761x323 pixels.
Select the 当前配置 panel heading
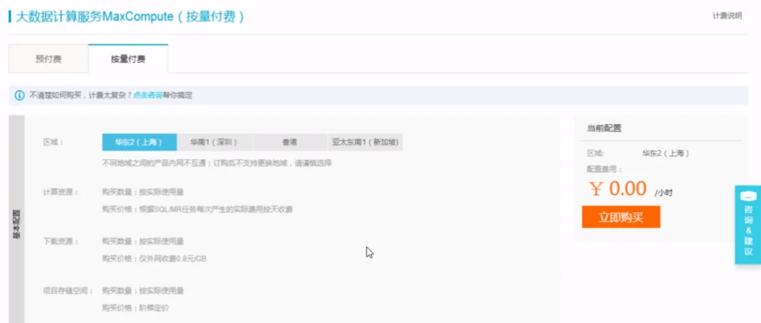(x=604, y=128)
